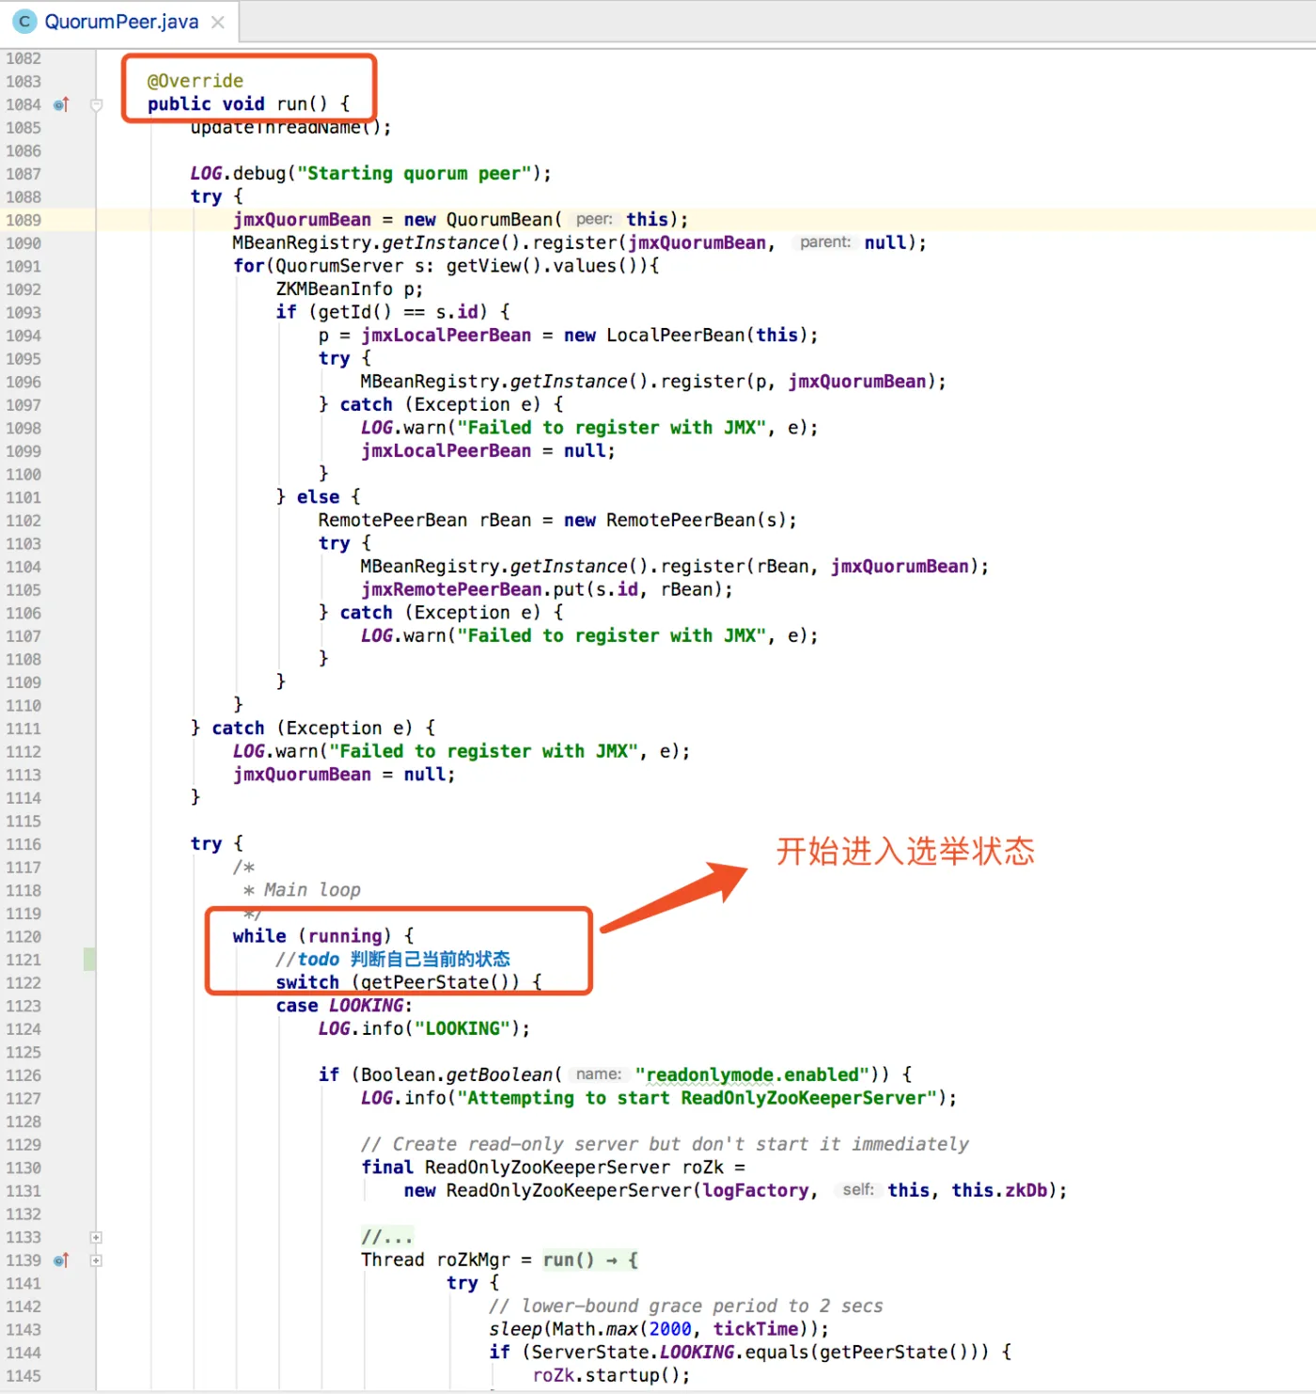The width and height of the screenshot is (1316, 1394).
Task: Click the "Starting quorum peer" string literal
Action: (414, 174)
